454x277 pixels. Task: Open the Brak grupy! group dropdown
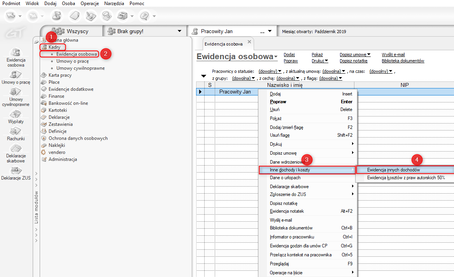point(179,31)
